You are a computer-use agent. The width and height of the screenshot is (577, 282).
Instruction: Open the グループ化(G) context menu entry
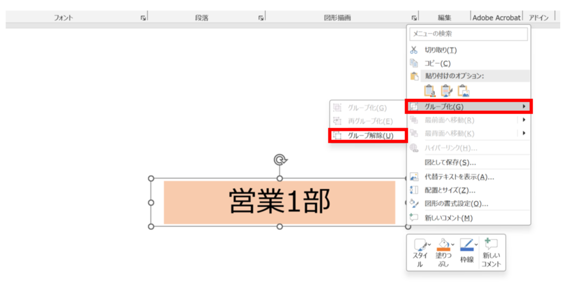[468, 106]
